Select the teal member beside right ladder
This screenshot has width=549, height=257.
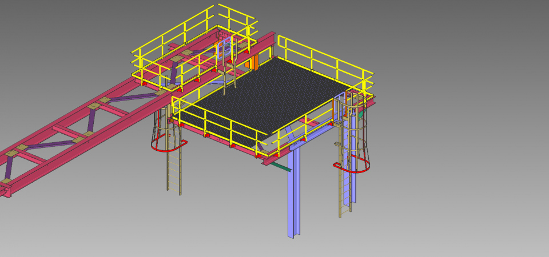point(361,114)
